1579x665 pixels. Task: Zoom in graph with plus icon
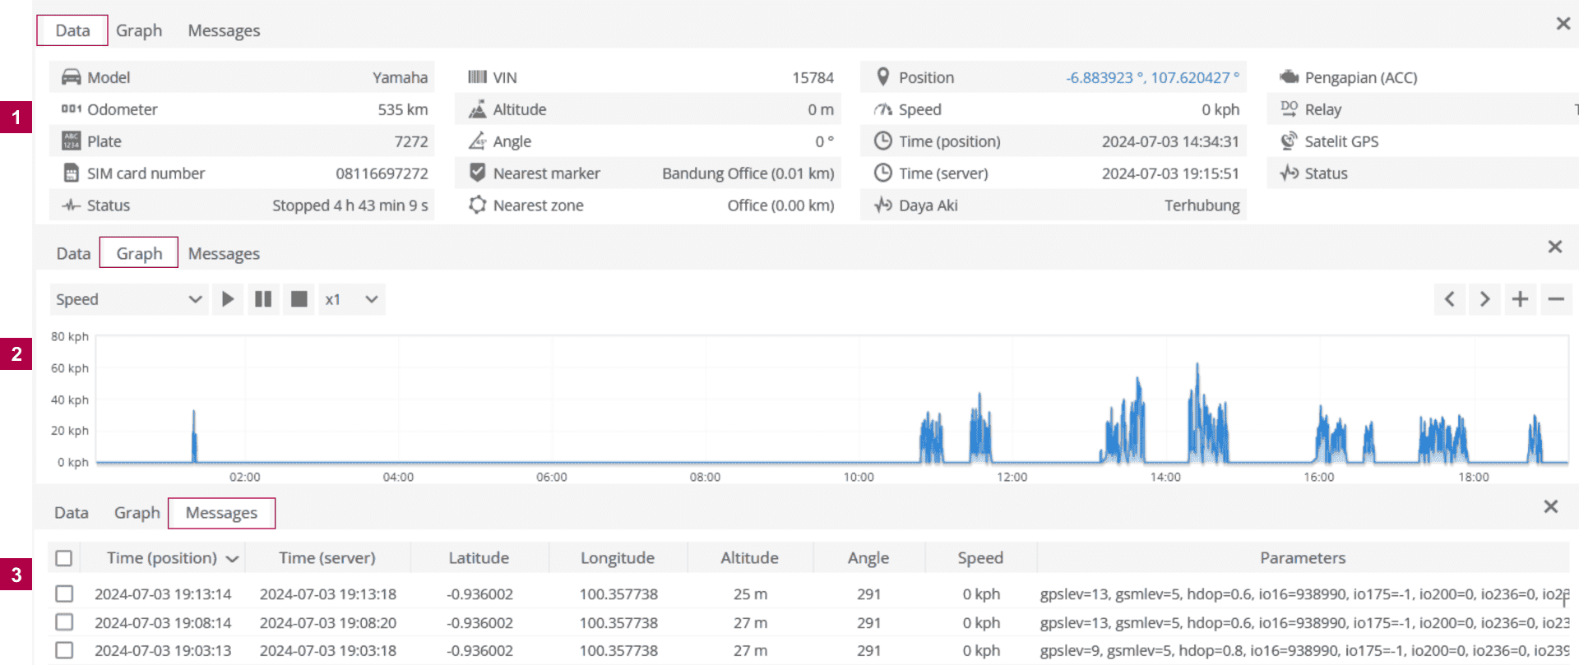click(1520, 299)
